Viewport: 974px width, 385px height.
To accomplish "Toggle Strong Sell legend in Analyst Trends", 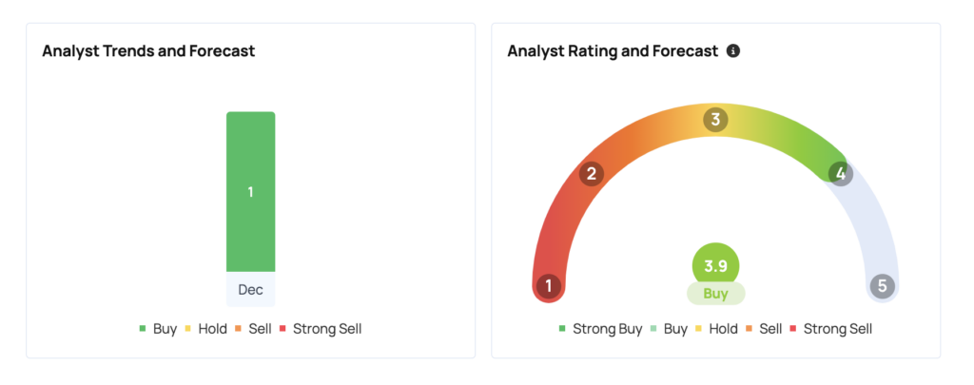I will (x=321, y=329).
